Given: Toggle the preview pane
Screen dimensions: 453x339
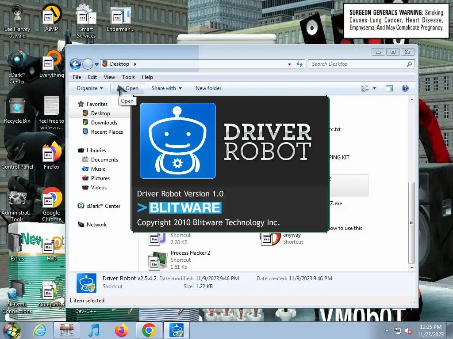Looking at the screenshot, I should pyautogui.click(x=389, y=88).
